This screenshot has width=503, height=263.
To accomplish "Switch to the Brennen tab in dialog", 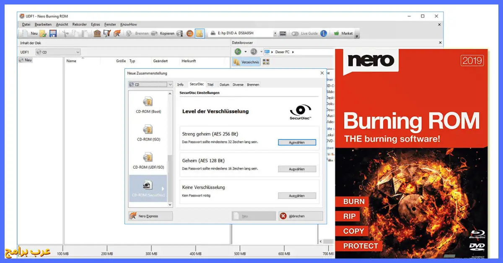I will [253, 85].
